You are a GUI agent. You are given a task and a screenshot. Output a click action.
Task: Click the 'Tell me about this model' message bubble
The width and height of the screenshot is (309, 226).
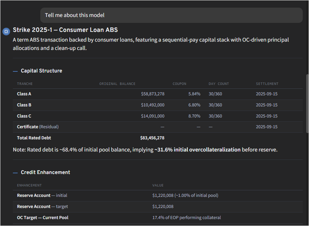click(x=171, y=15)
